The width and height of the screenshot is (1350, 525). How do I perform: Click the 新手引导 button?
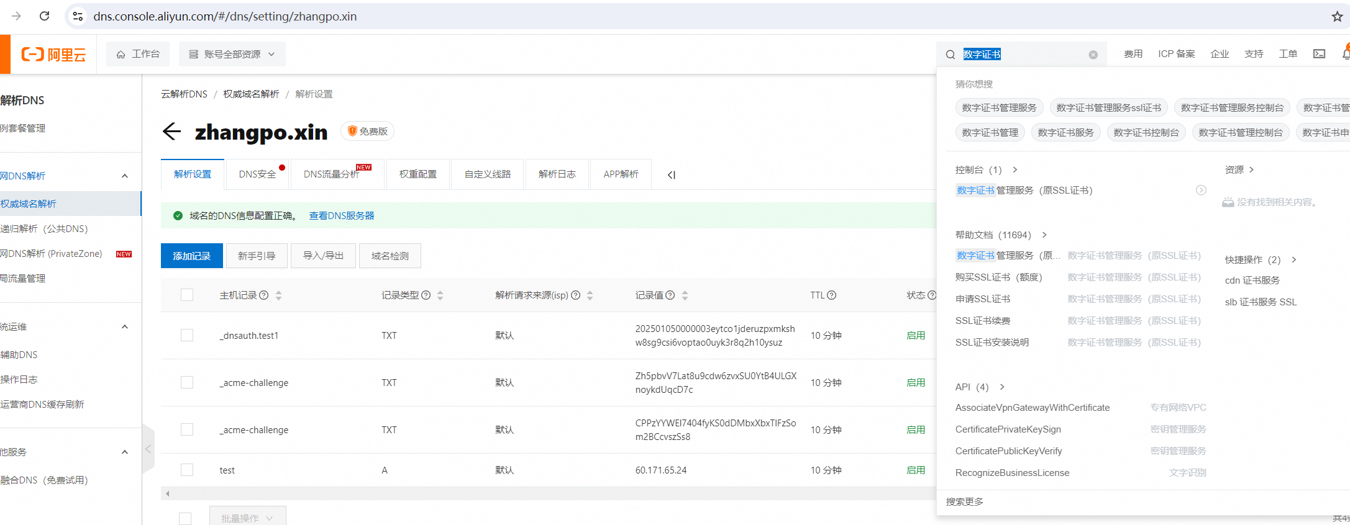[257, 256]
